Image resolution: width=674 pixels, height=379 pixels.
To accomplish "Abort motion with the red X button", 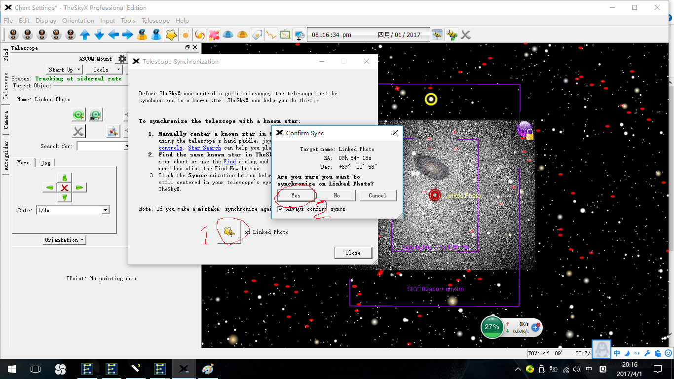I will pos(65,188).
